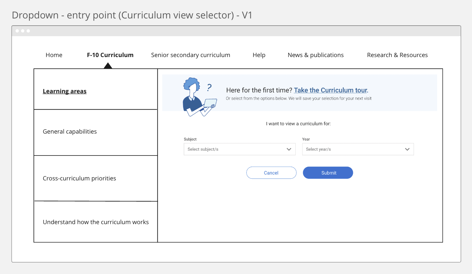The width and height of the screenshot is (472, 274).
Task: Switch to General capabilities tab
Action: pos(70,132)
